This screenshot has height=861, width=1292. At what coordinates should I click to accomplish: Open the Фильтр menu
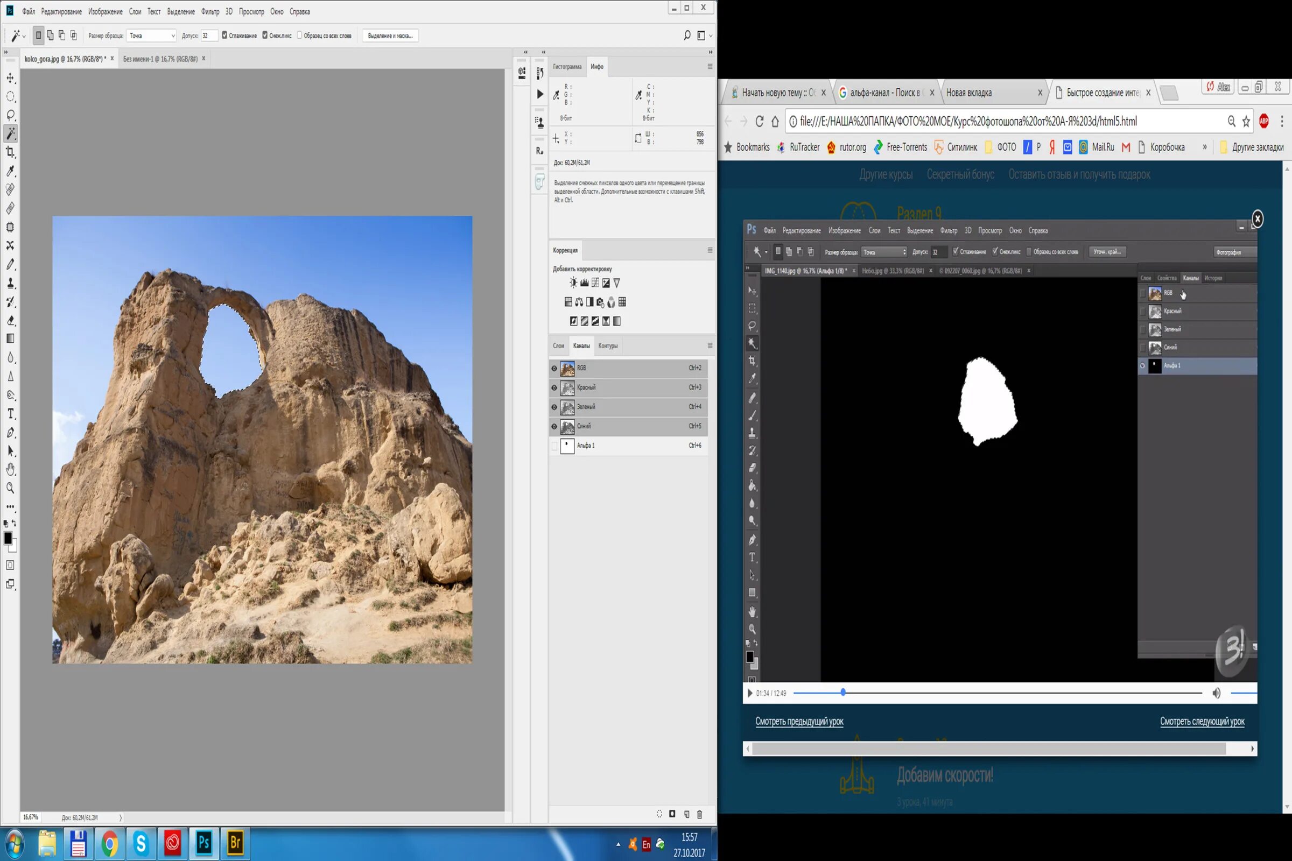tap(210, 11)
